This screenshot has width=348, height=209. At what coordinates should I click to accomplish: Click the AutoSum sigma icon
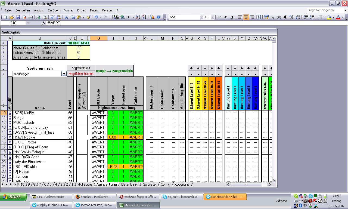click(129, 17)
